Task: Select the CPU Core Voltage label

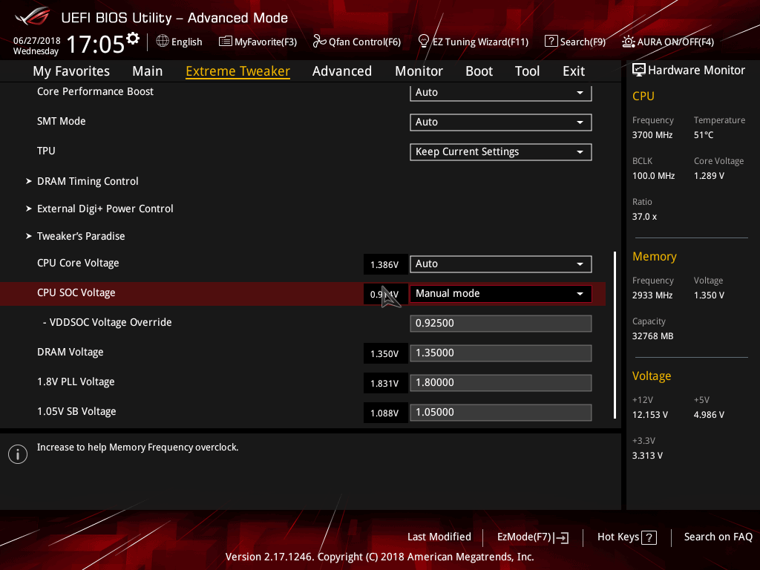Action: click(78, 263)
